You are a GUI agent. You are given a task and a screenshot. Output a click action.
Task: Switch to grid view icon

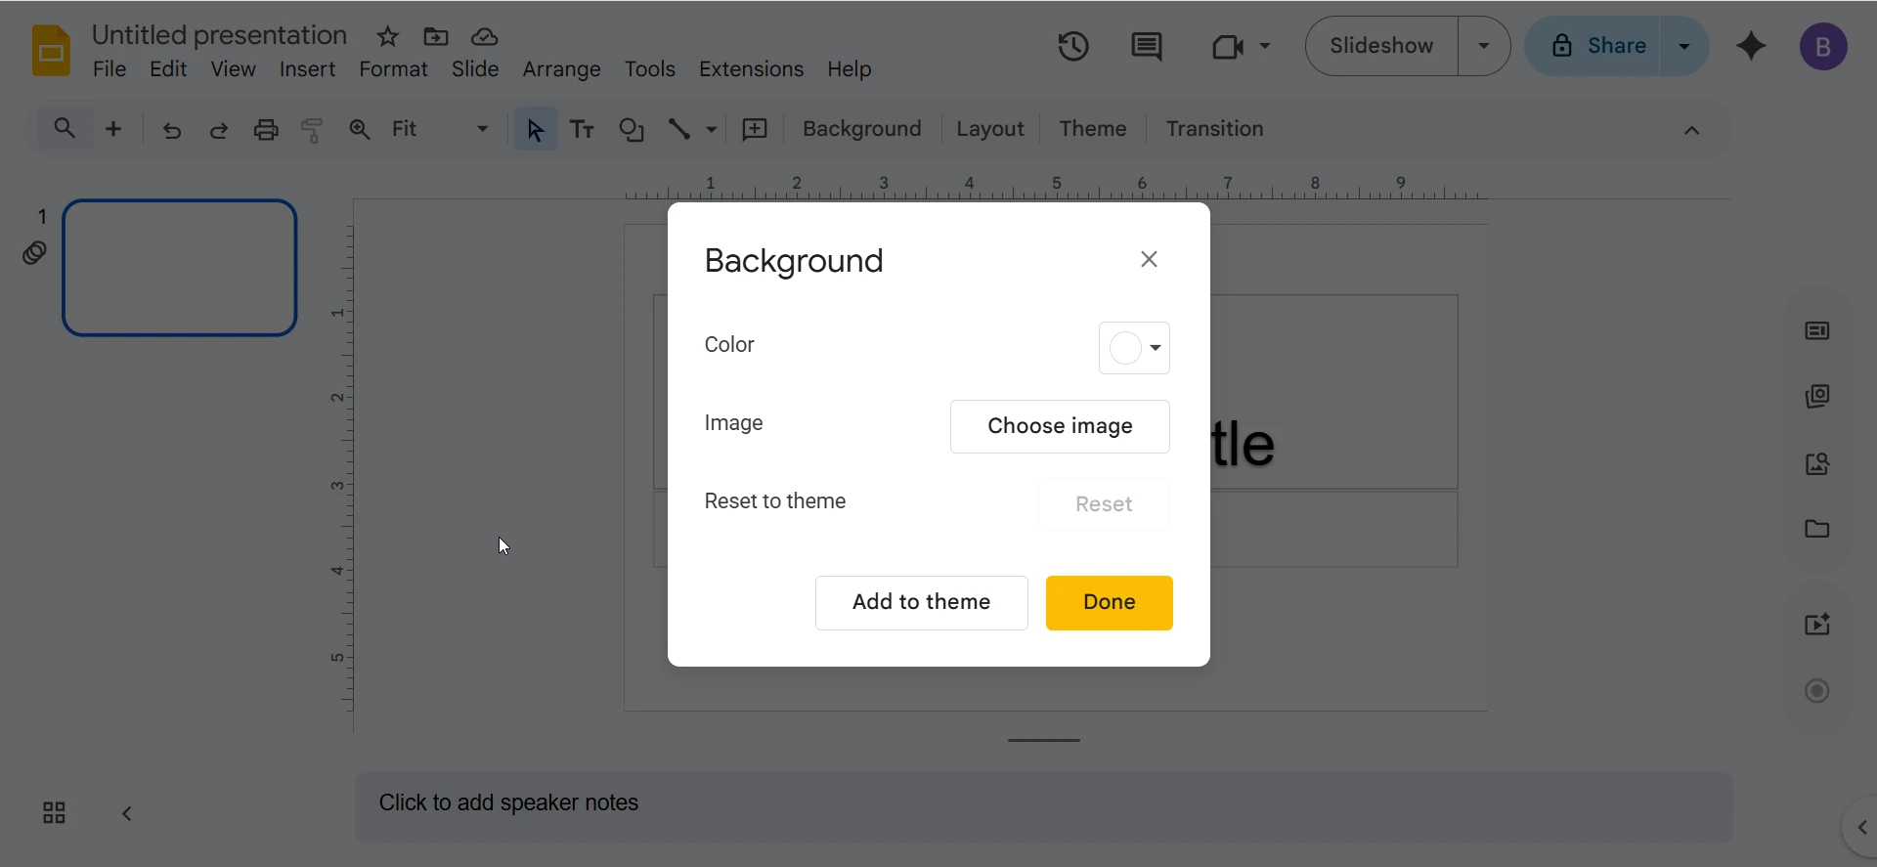pyautogui.click(x=54, y=812)
